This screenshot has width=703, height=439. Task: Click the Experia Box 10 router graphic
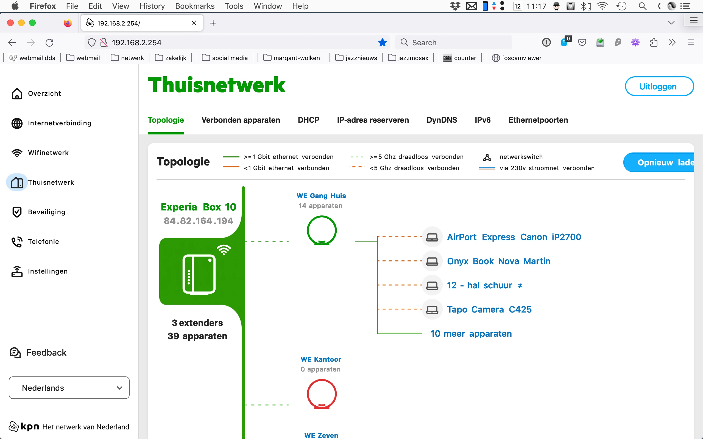[x=199, y=274]
